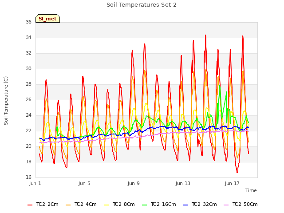Click the Jun 9 x-axis tick label
Image resolution: width=284 pixels, height=213 pixels.
[134, 183]
